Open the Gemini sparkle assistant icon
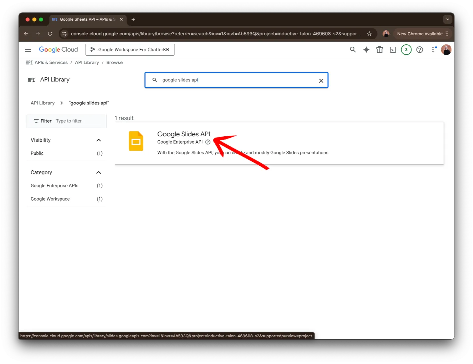The image size is (473, 364). (366, 50)
